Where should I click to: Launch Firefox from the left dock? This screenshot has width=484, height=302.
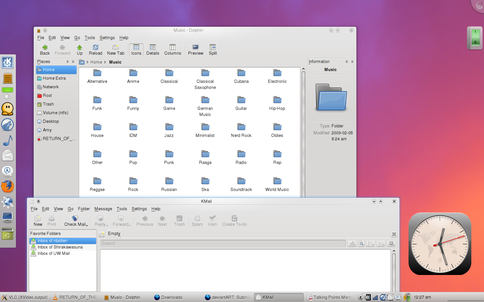pos(7,187)
